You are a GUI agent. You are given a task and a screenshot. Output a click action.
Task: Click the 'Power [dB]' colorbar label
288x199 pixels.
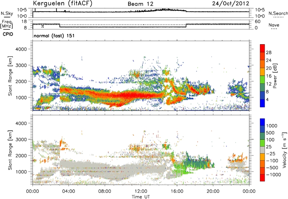pyautogui.click(x=275, y=76)
